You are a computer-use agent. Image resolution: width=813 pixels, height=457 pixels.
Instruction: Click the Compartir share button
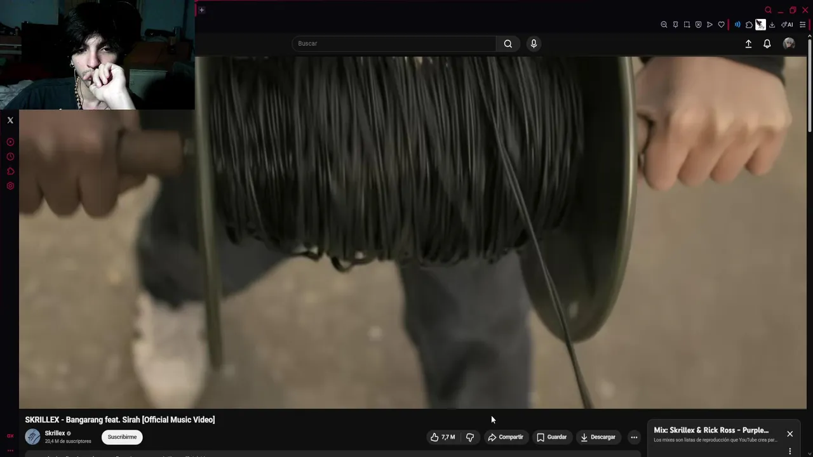point(506,437)
